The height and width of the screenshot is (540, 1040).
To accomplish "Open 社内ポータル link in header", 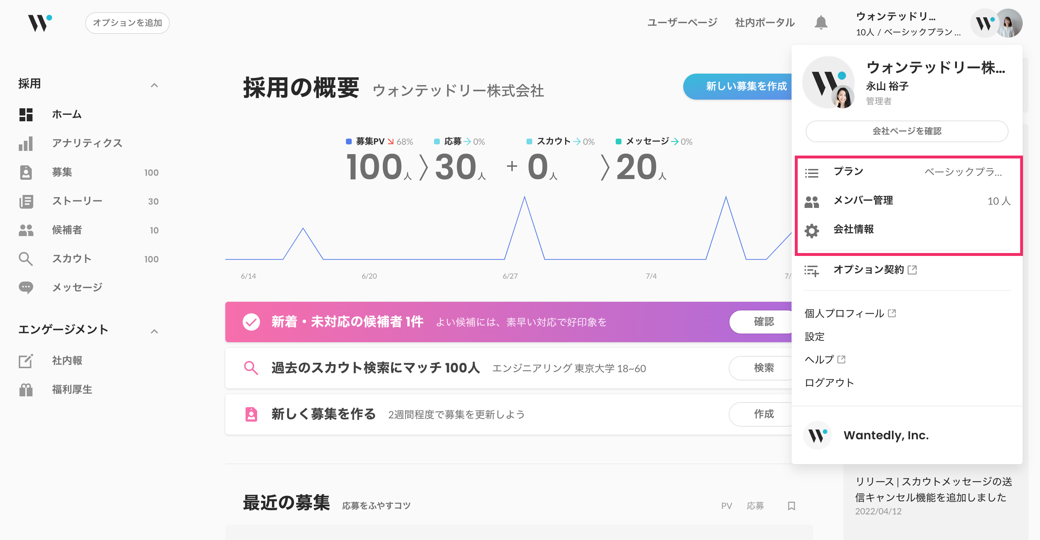I will (x=765, y=23).
